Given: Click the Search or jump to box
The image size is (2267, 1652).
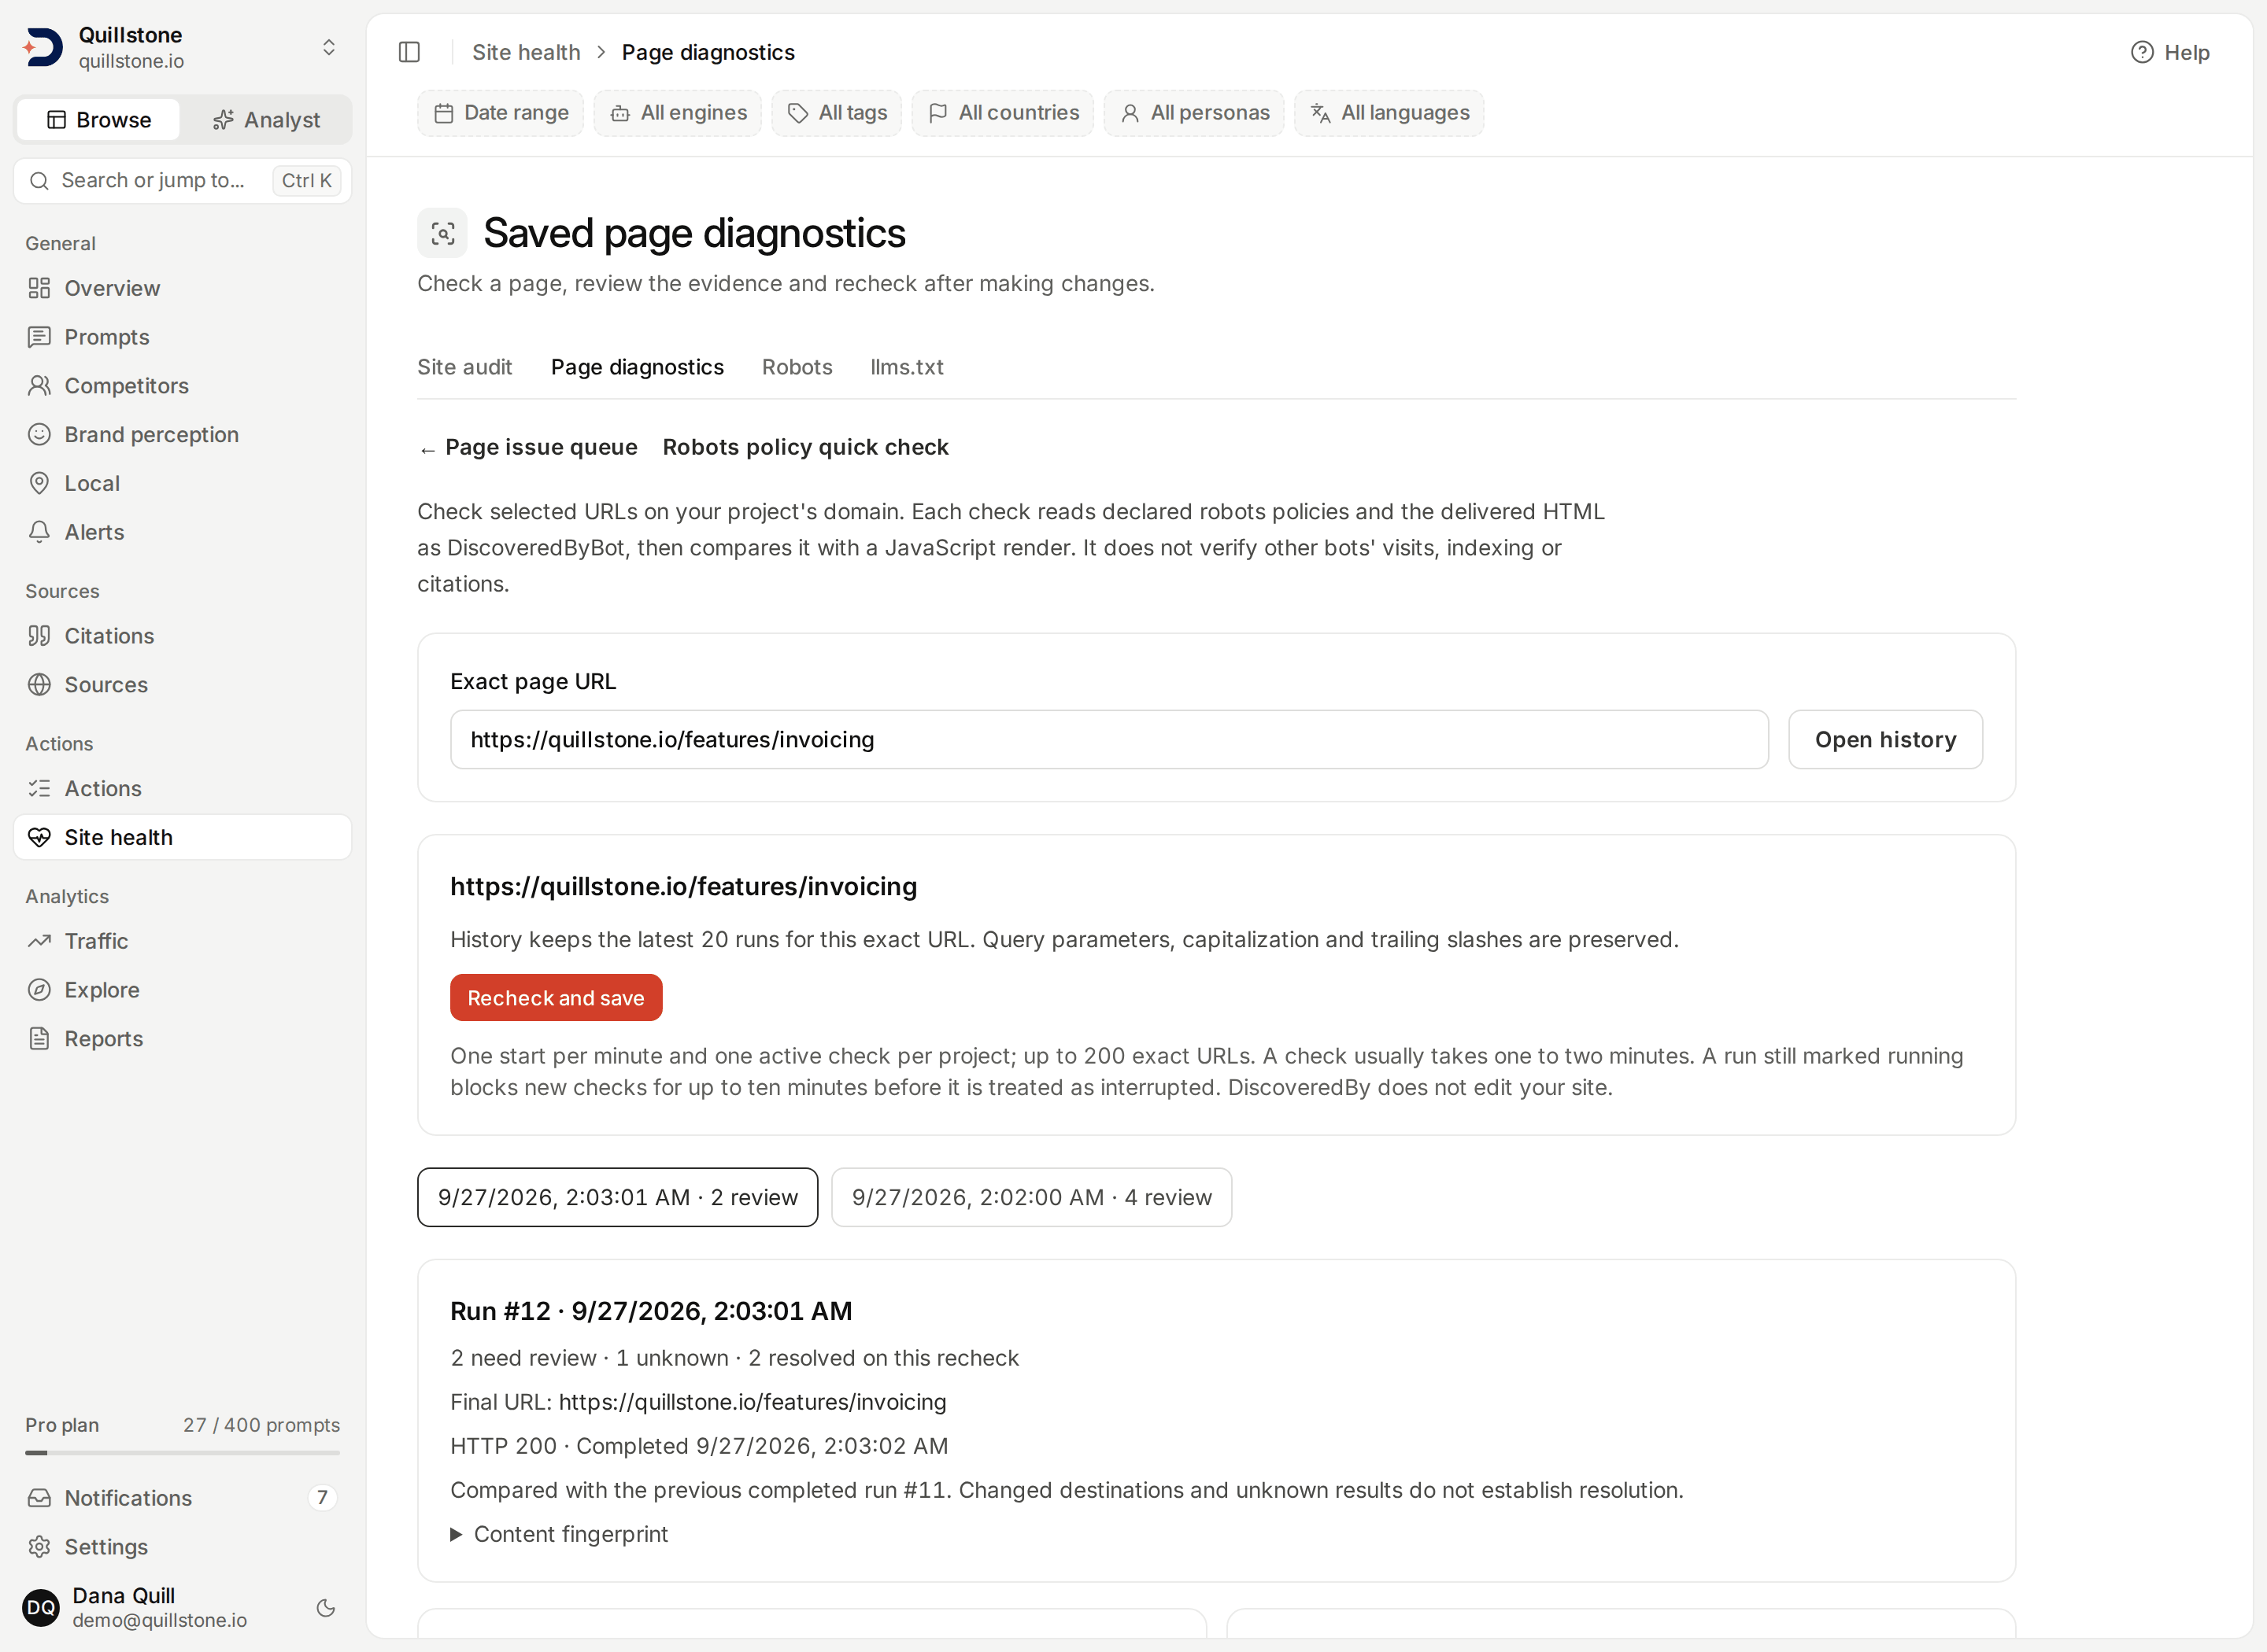Looking at the screenshot, I should 182,181.
